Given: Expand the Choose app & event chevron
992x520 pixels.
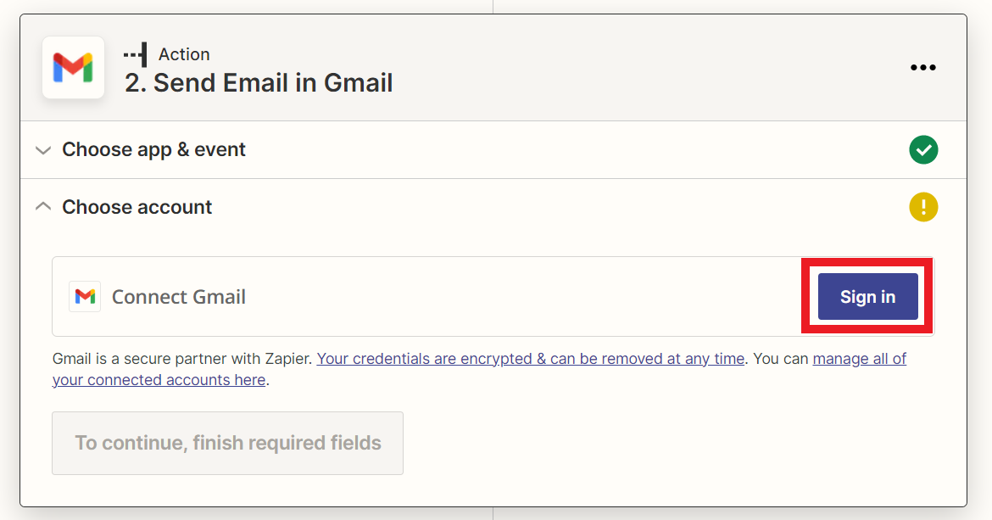Looking at the screenshot, I should click(43, 150).
